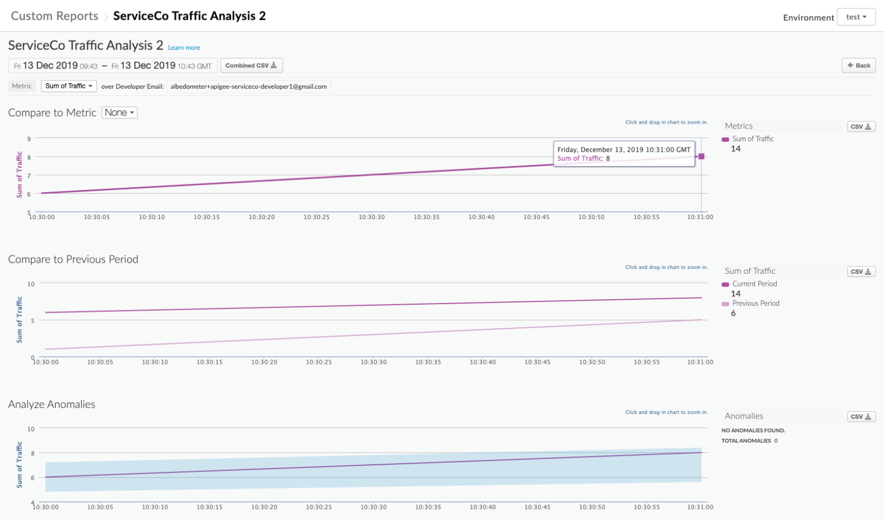This screenshot has width=884, height=520.
Task: Click the zoom hint link above the first chart
Action: [x=666, y=122]
